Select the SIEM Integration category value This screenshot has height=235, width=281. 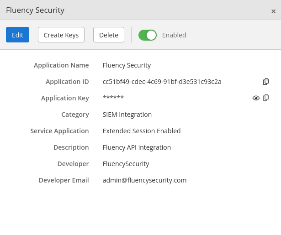[x=127, y=115]
